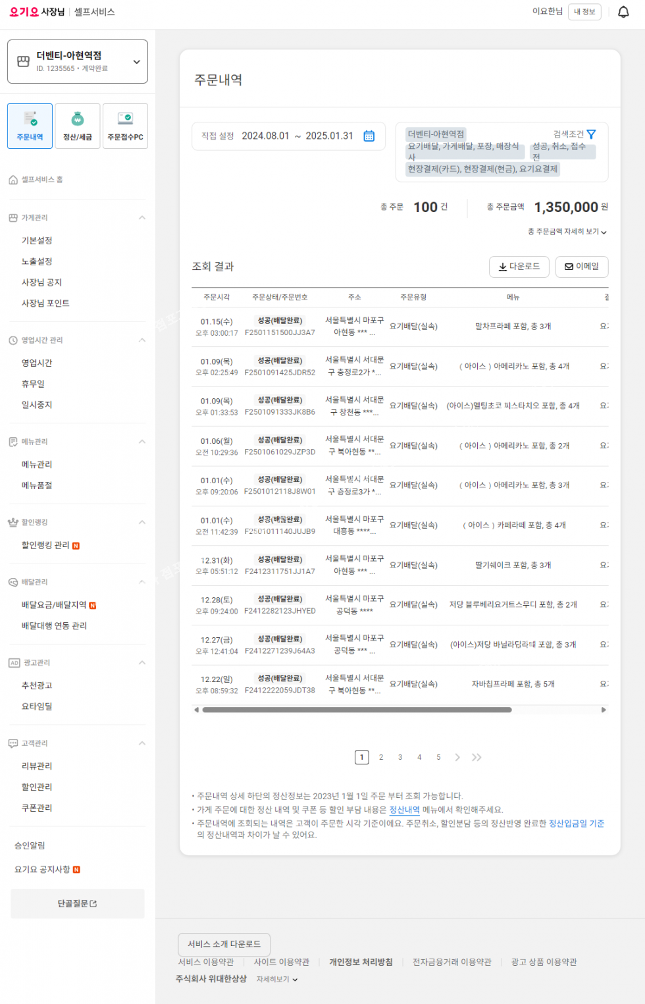Expand 자세히보기 in the footer

coord(277,980)
